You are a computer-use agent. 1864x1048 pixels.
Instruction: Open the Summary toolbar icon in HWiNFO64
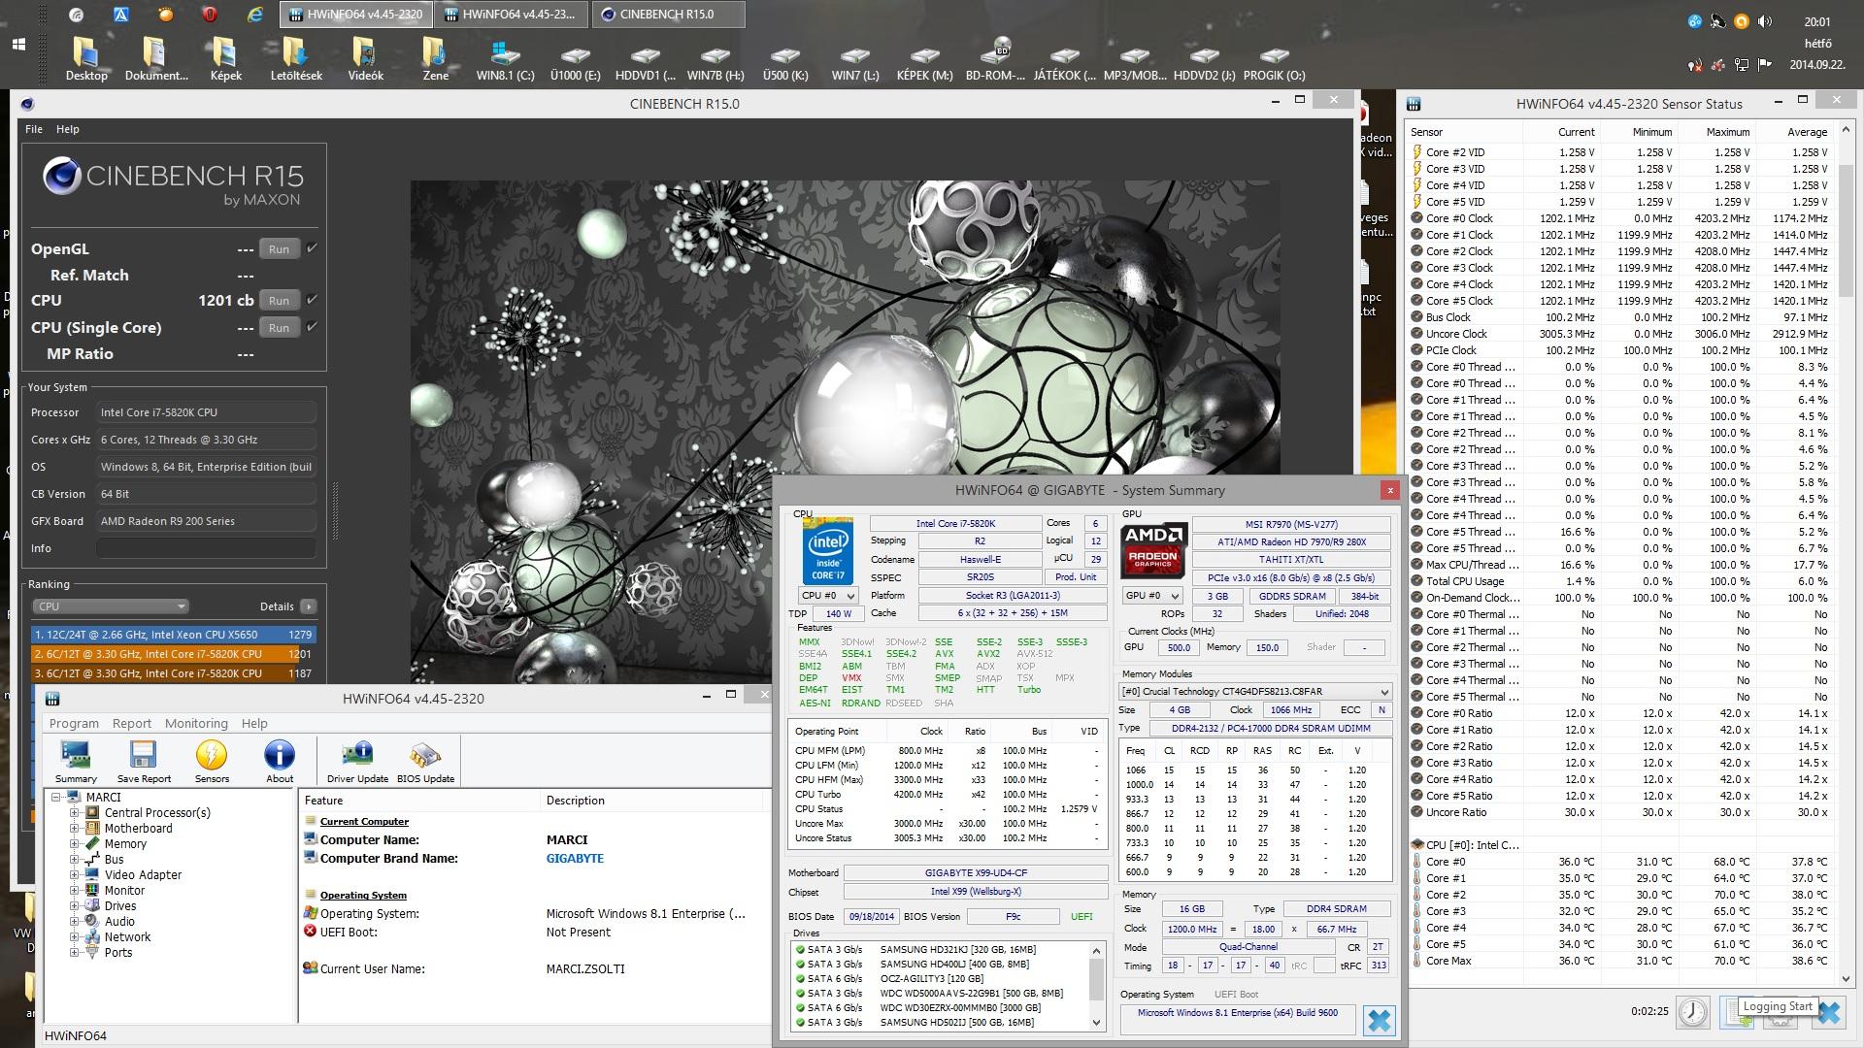[76, 762]
